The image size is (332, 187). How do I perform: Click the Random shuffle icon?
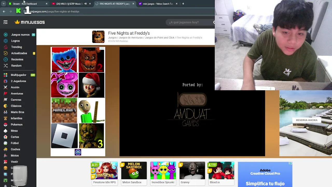(x=5, y=66)
